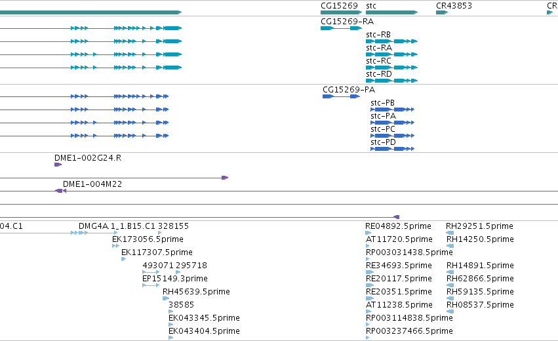Select the stc-RD transcript label
558x341 pixels.
(x=378, y=74)
